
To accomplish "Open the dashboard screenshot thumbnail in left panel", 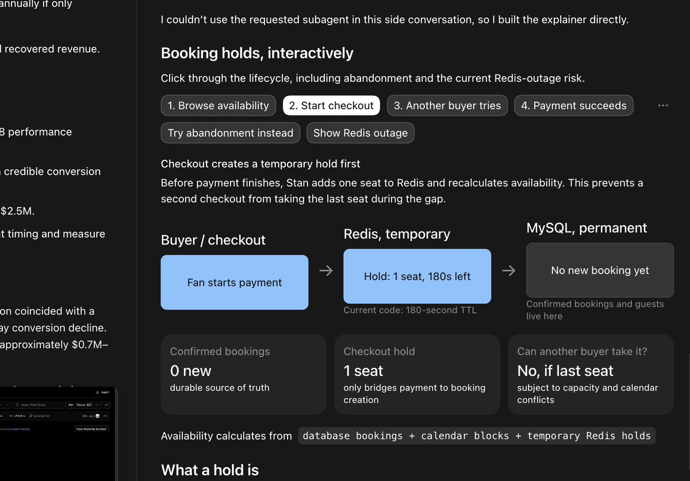I will pyautogui.click(x=57, y=434).
